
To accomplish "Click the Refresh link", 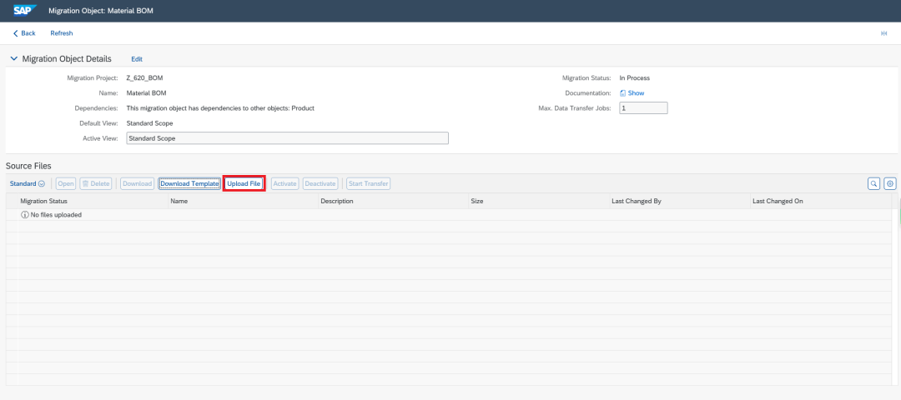I will tap(62, 33).
